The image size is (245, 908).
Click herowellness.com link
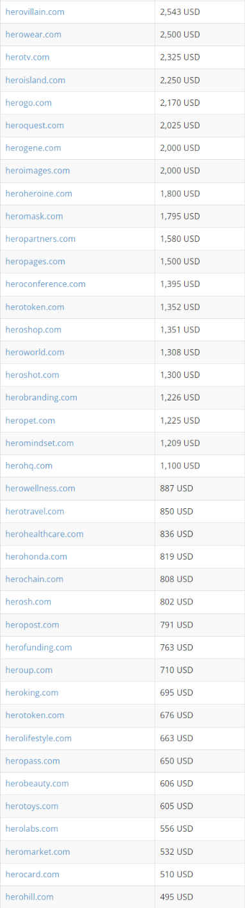pos(40,488)
